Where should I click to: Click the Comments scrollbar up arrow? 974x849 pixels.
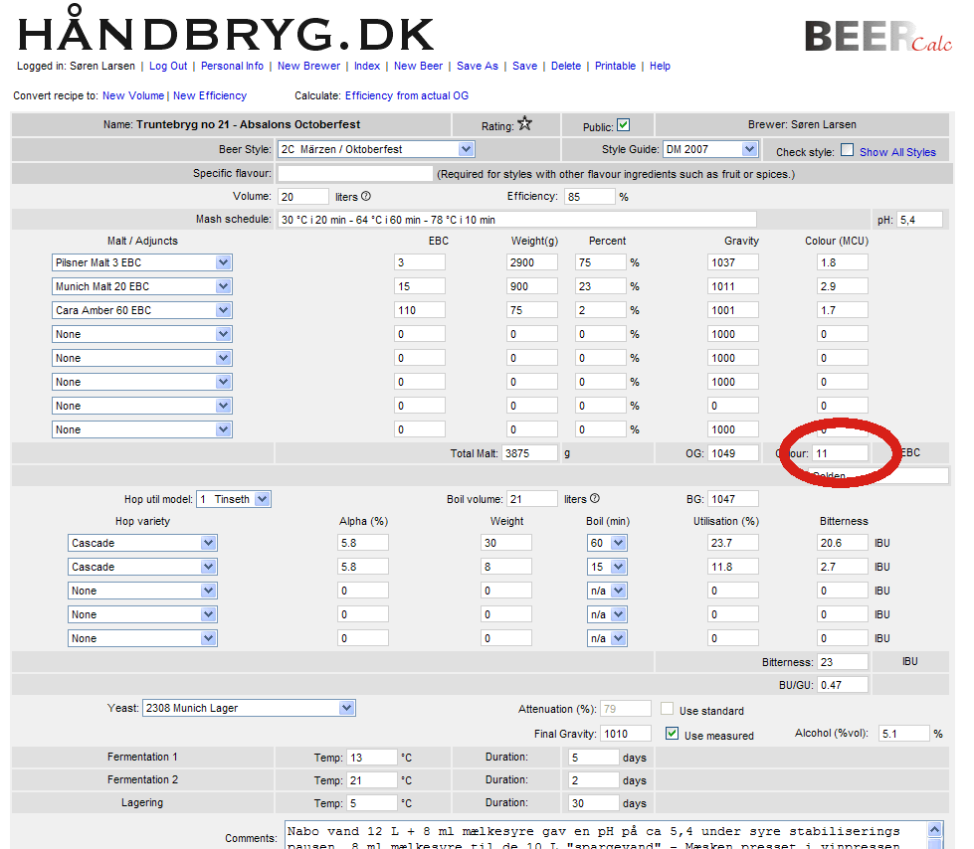tap(935, 830)
